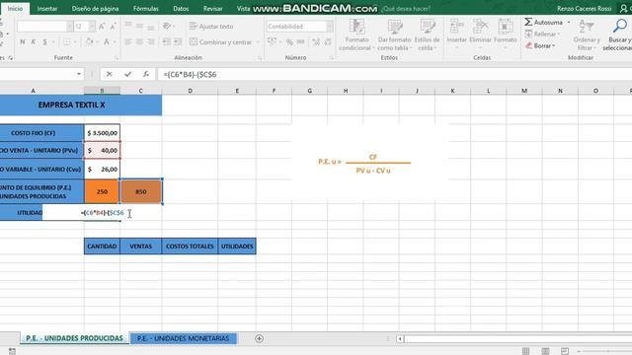Click the decrease decimals icon
The height and width of the screenshot is (355, 632).
pos(328,41)
